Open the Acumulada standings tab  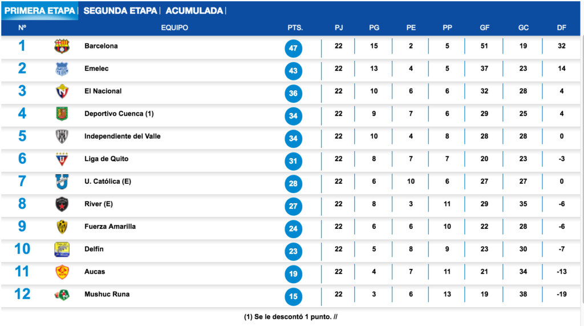(194, 11)
